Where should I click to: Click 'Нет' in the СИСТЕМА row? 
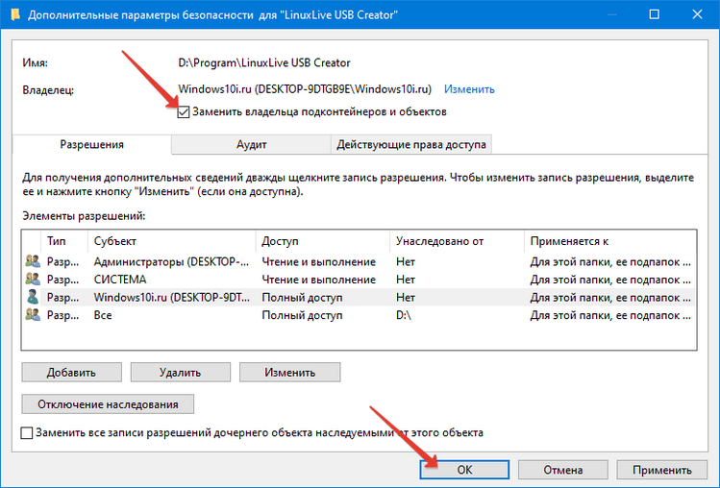pos(406,280)
